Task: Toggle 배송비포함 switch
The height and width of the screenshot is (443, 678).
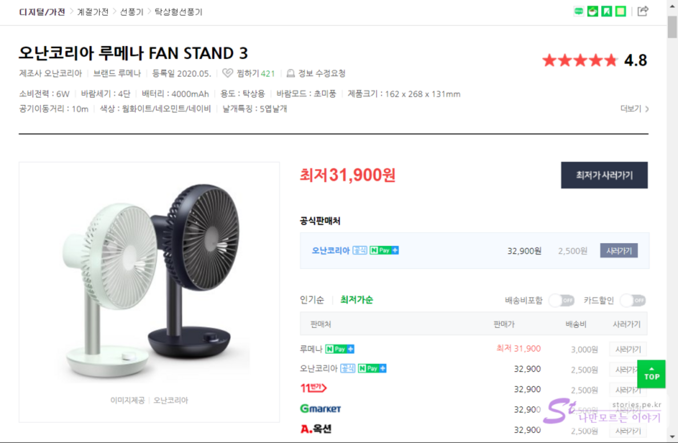Action: point(561,300)
